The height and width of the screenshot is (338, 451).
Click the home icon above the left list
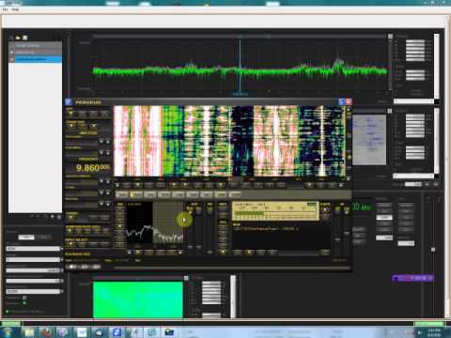11,38
